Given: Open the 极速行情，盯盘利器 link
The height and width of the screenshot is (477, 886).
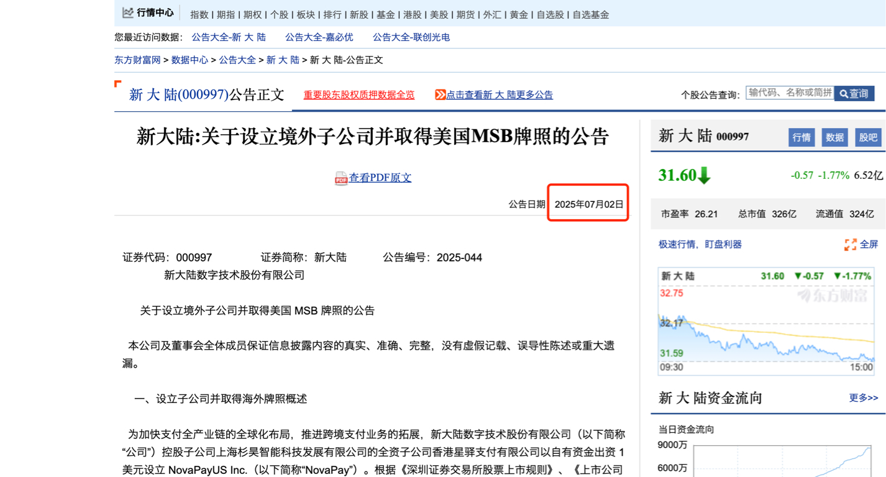Looking at the screenshot, I should [x=700, y=245].
